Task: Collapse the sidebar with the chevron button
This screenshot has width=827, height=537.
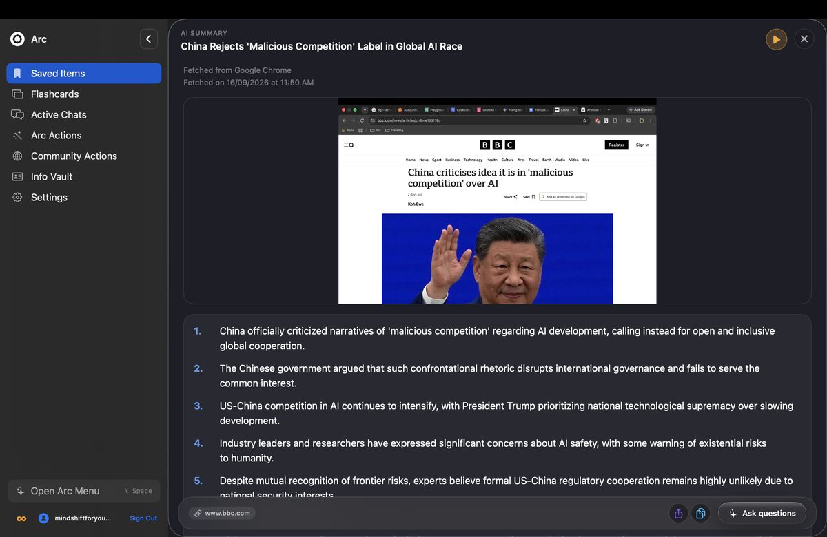Action: (149, 39)
